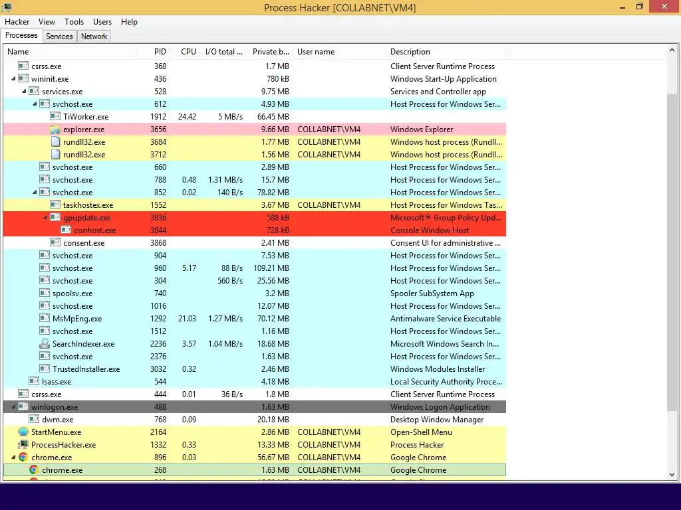Collapse the chrome.exe PID 896 node
Viewport: 681px width, 510px height.
(13, 458)
